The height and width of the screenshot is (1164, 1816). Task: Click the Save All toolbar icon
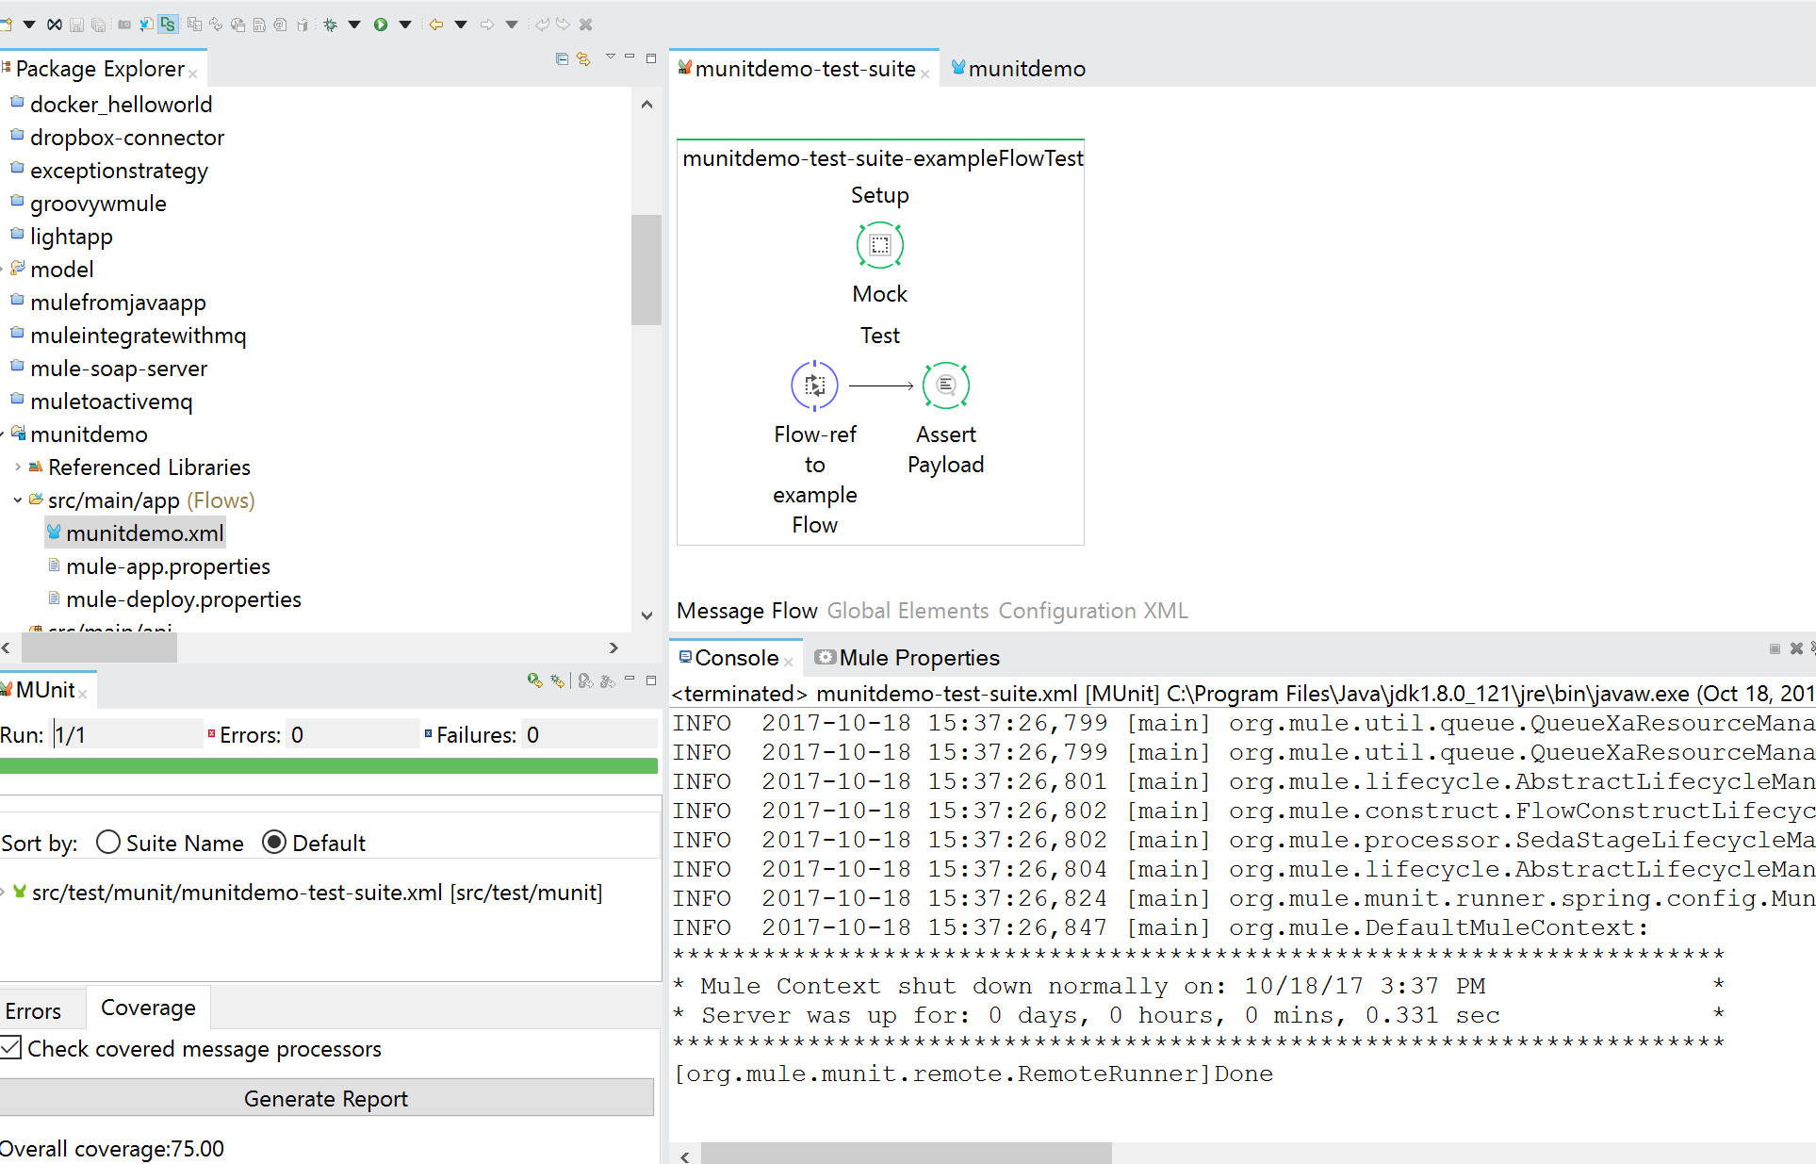(x=98, y=25)
